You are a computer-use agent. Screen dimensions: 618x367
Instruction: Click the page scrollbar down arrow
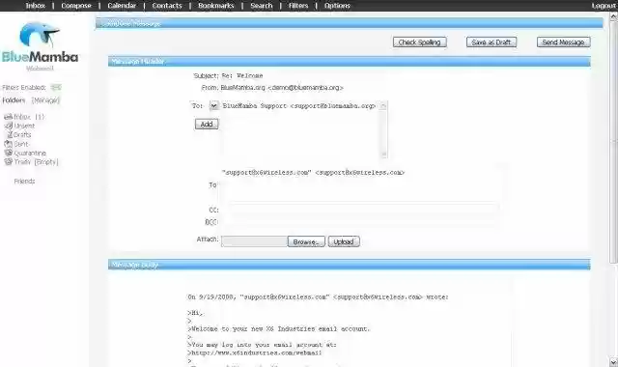pyautogui.click(x=614, y=362)
